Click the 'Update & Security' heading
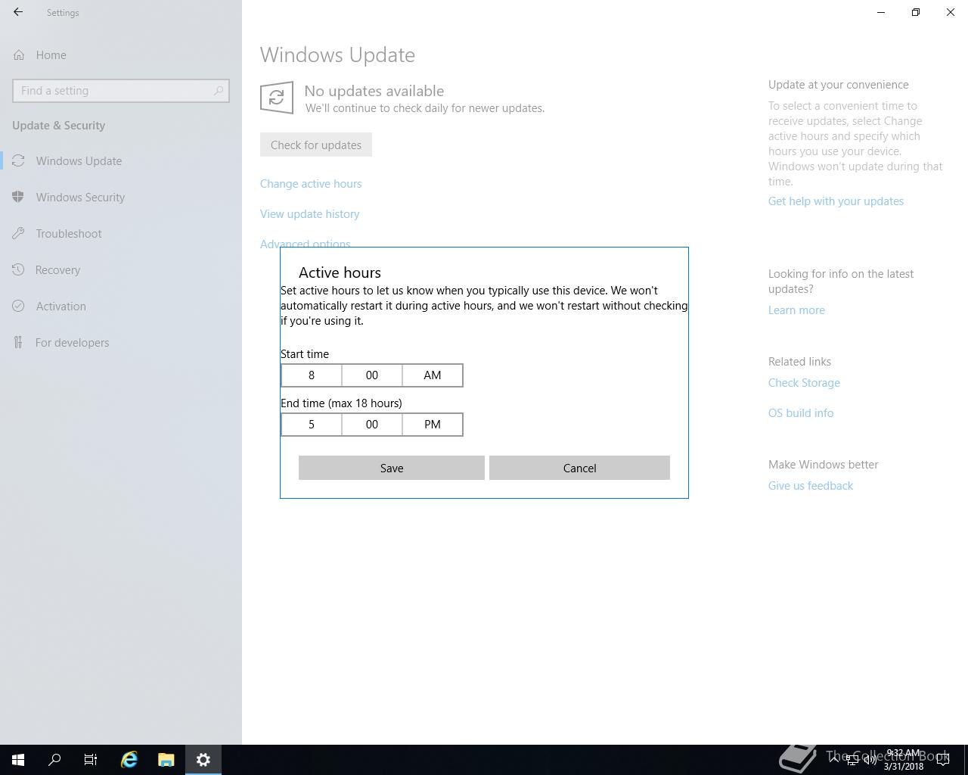 coord(58,126)
